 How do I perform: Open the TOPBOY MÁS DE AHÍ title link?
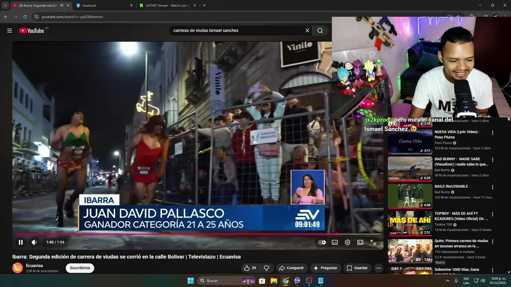coord(461,216)
